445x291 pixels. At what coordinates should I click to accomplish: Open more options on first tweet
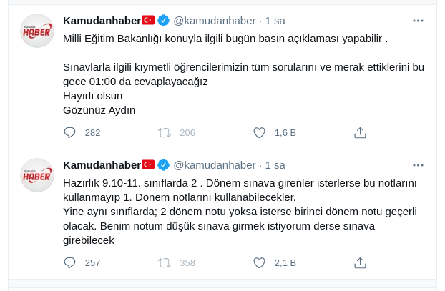[418, 20]
